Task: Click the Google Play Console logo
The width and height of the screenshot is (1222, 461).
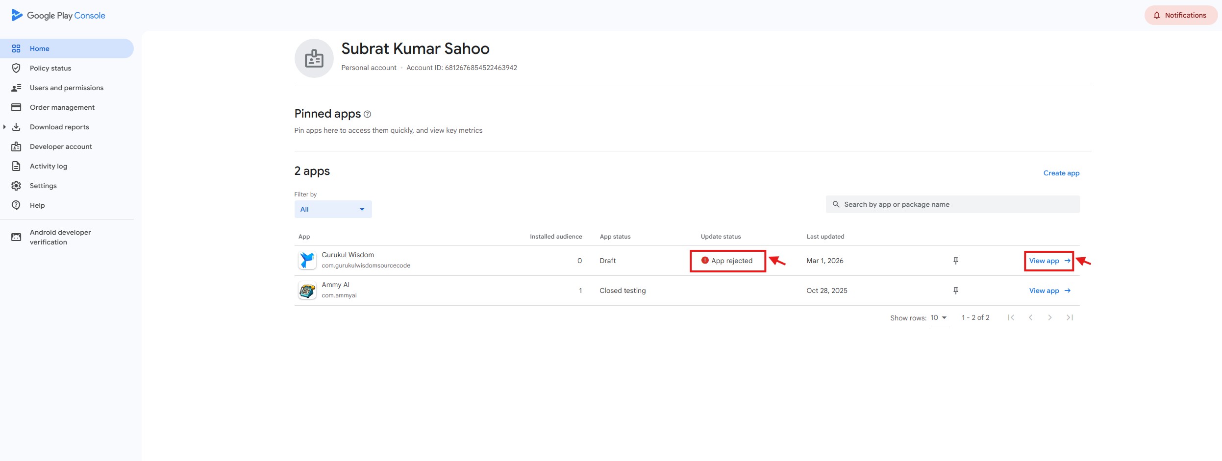Action: tap(58, 15)
